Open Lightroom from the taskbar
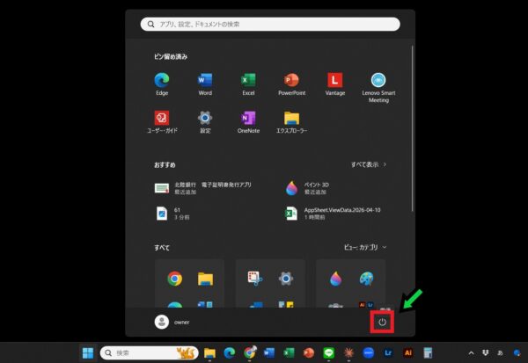This screenshot has height=363, width=528. [x=388, y=353]
